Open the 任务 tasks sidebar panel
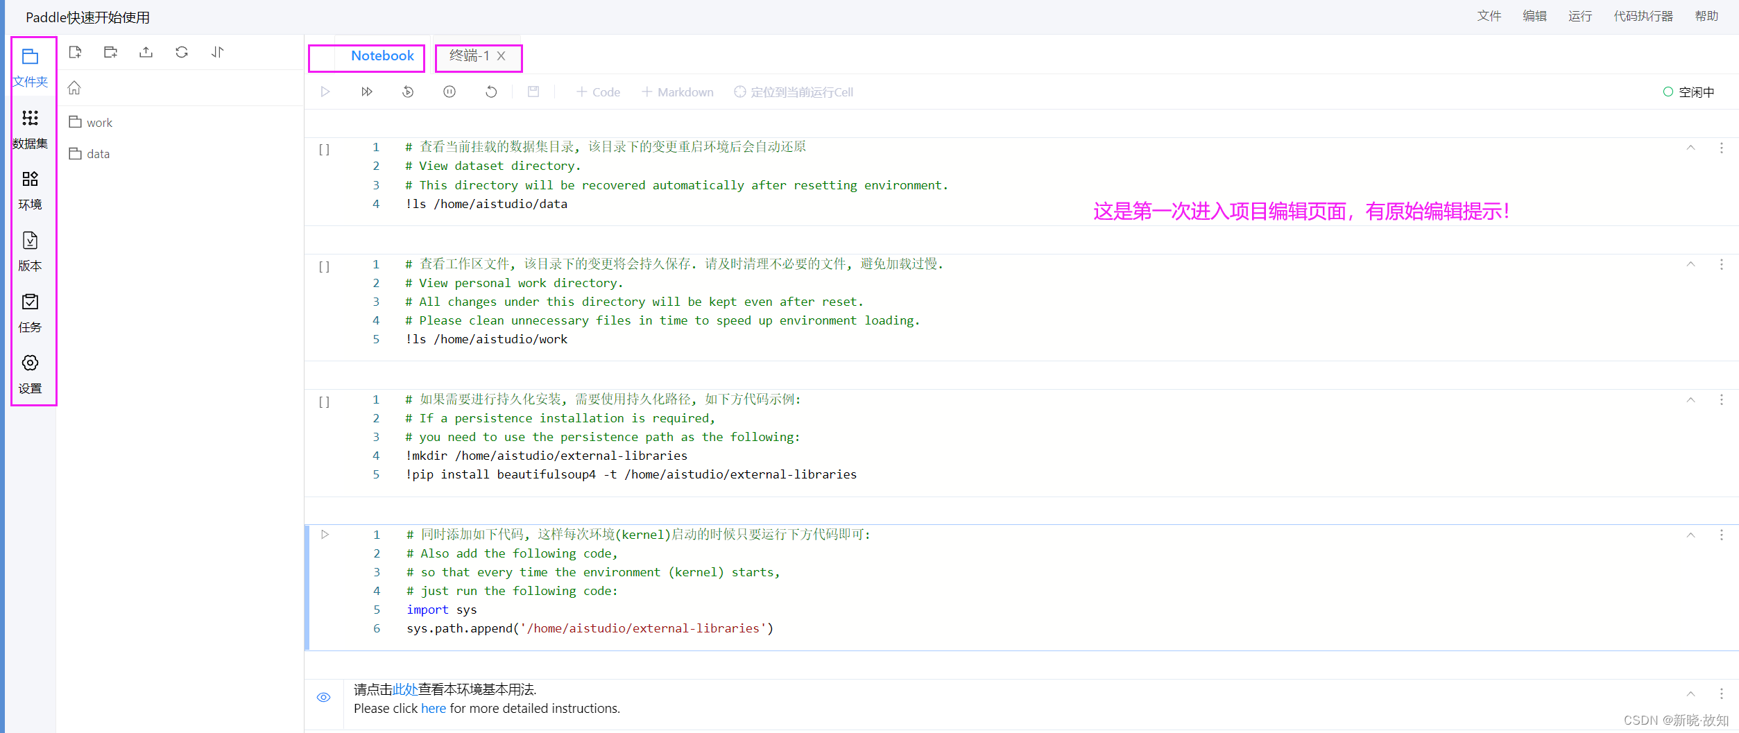Image resolution: width=1739 pixels, height=733 pixels. point(31,313)
